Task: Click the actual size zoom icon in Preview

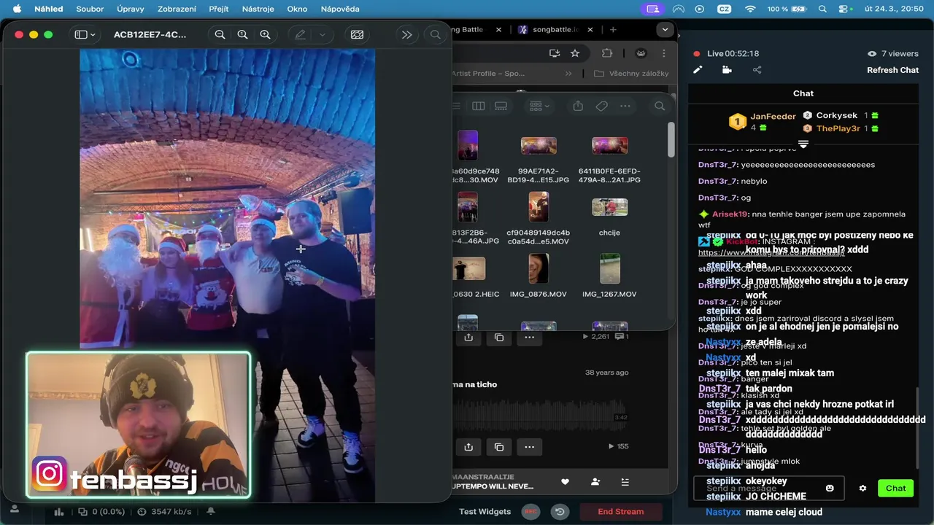Action: [242, 34]
